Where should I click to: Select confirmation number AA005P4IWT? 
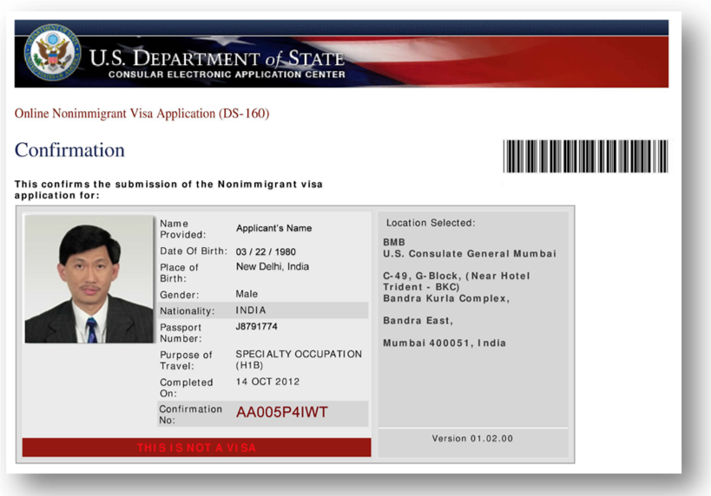281,412
